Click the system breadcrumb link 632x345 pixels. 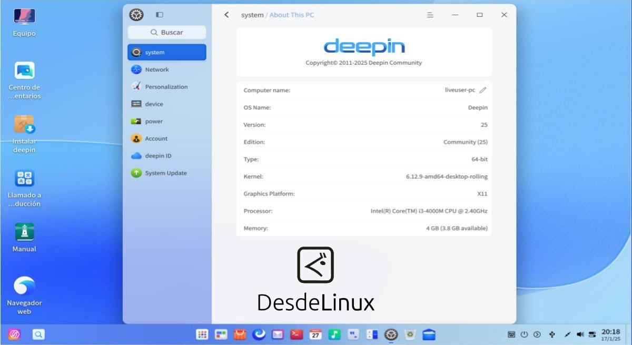[252, 15]
